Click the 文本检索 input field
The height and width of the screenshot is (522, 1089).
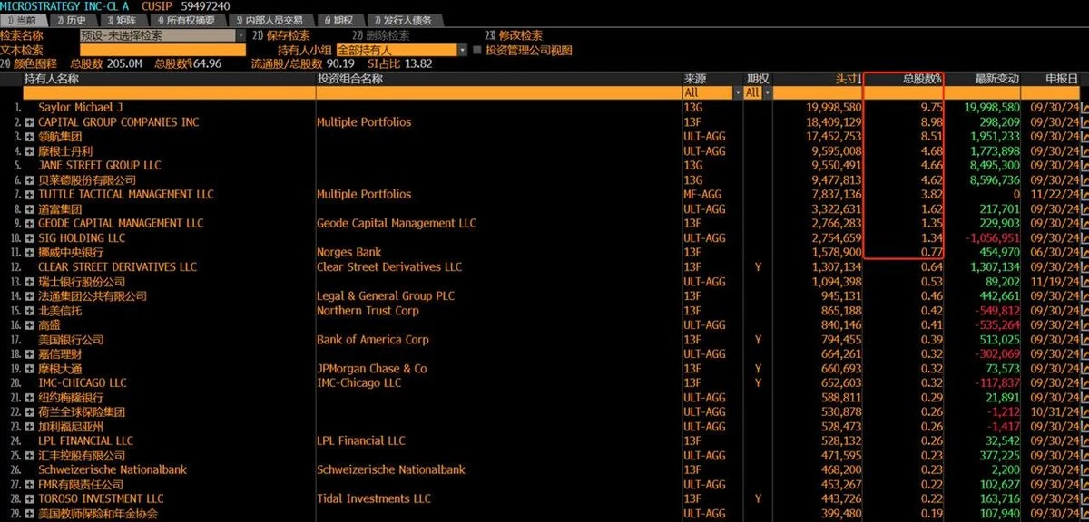point(162,51)
